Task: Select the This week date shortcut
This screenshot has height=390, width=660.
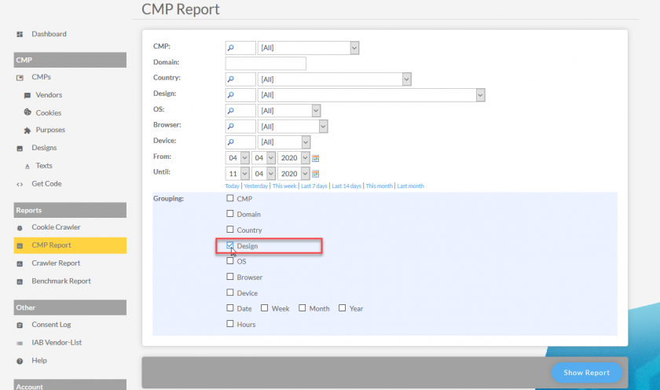Action: [x=284, y=186]
